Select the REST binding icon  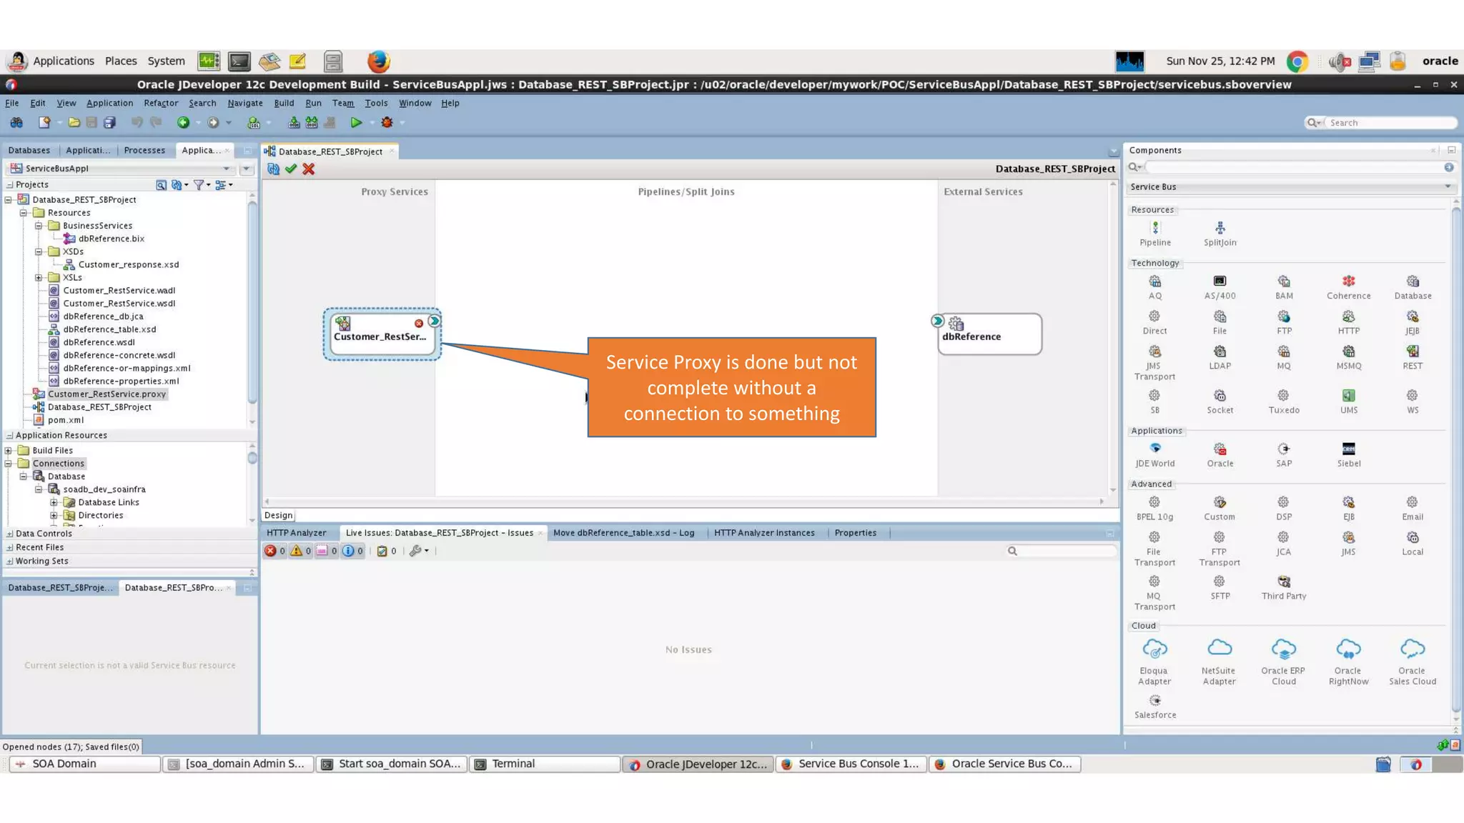point(1413,351)
